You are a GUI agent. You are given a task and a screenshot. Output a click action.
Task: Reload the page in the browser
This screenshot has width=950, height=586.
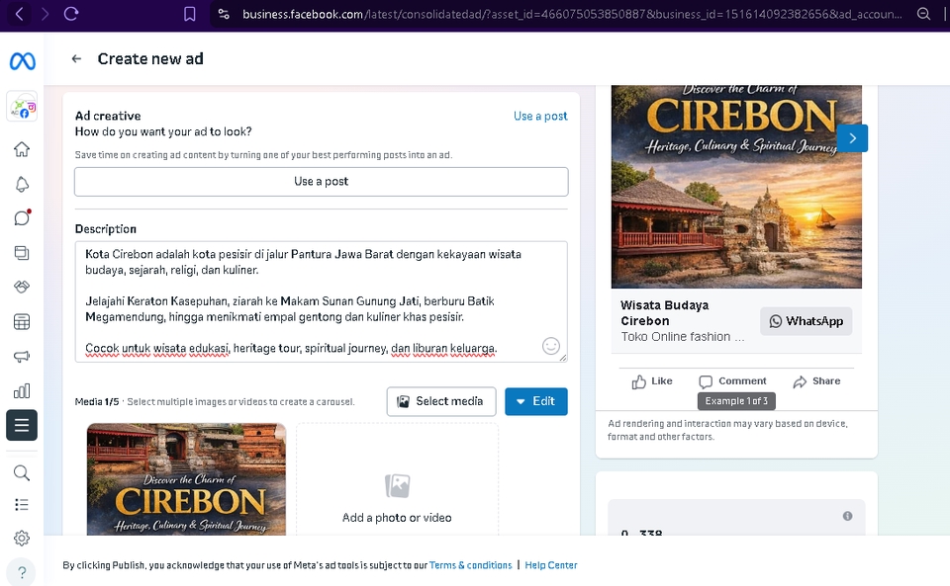(x=71, y=14)
